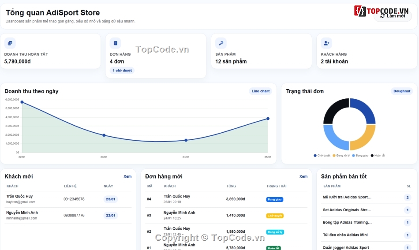Viewport: 419px width, 250px height.
Task: Toggle Chờ duyệt legend item
Action: click(x=322, y=156)
